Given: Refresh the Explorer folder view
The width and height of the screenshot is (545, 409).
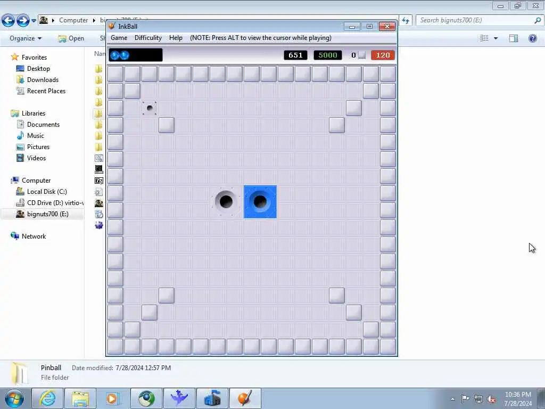Looking at the screenshot, I should click(406, 21).
